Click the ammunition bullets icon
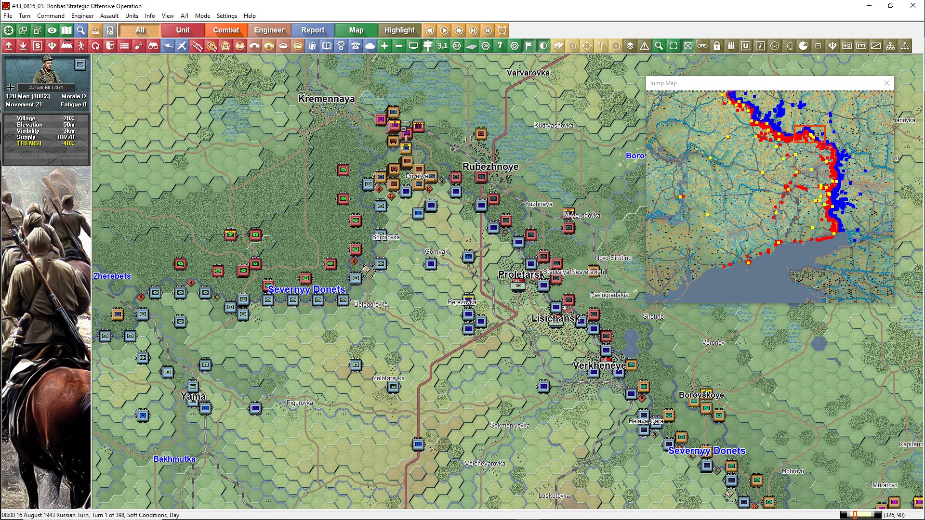Image resolution: width=925 pixels, height=520 pixels. pyautogui.click(x=731, y=46)
